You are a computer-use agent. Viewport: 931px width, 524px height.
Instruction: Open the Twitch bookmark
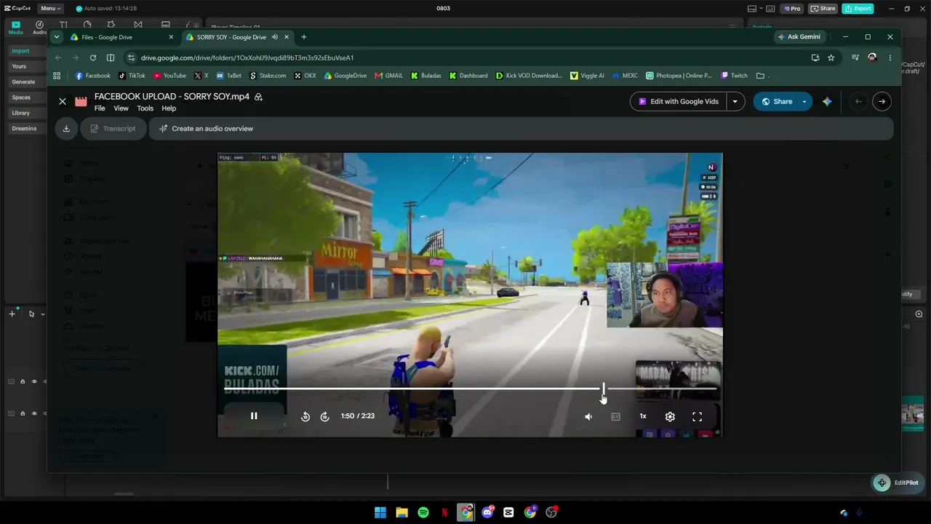734,76
